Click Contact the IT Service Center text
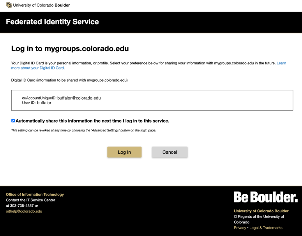Viewport: 302px width, 236px height. tap(30, 200)
